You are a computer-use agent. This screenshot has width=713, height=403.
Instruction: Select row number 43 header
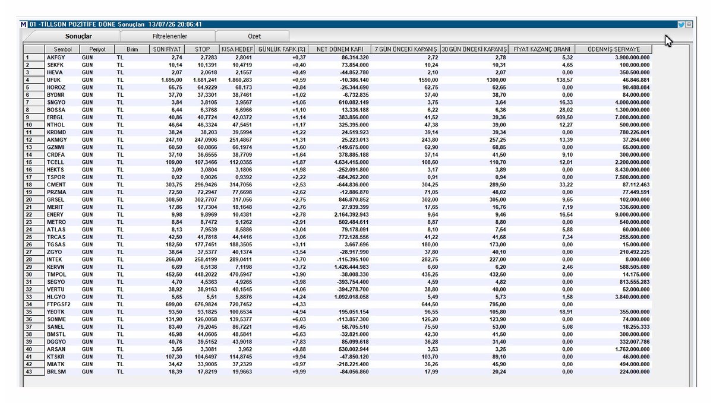point(34,371)
